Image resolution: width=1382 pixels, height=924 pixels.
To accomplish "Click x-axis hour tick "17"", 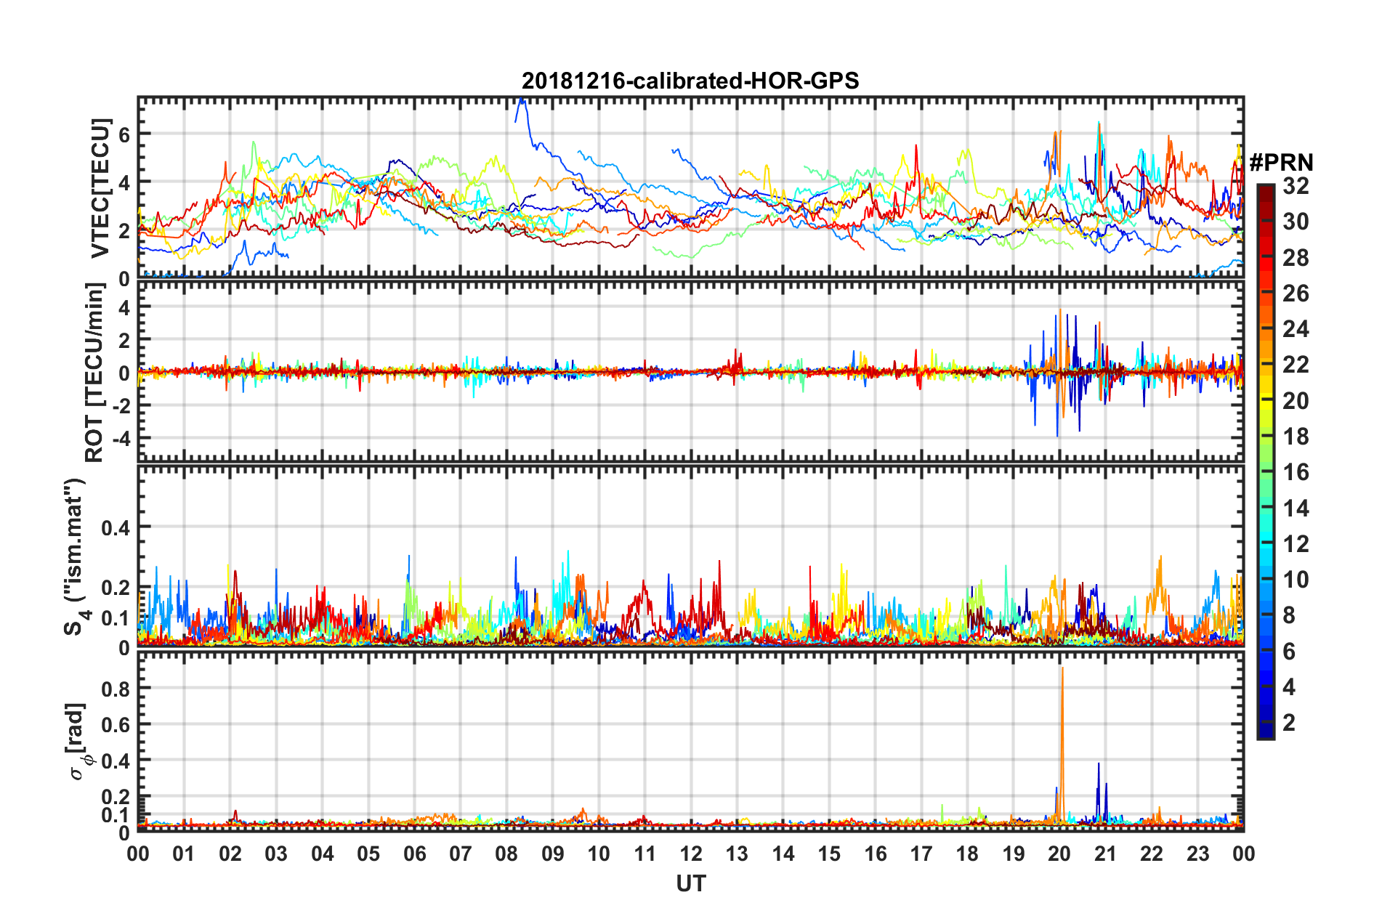I will pos(921,854).
